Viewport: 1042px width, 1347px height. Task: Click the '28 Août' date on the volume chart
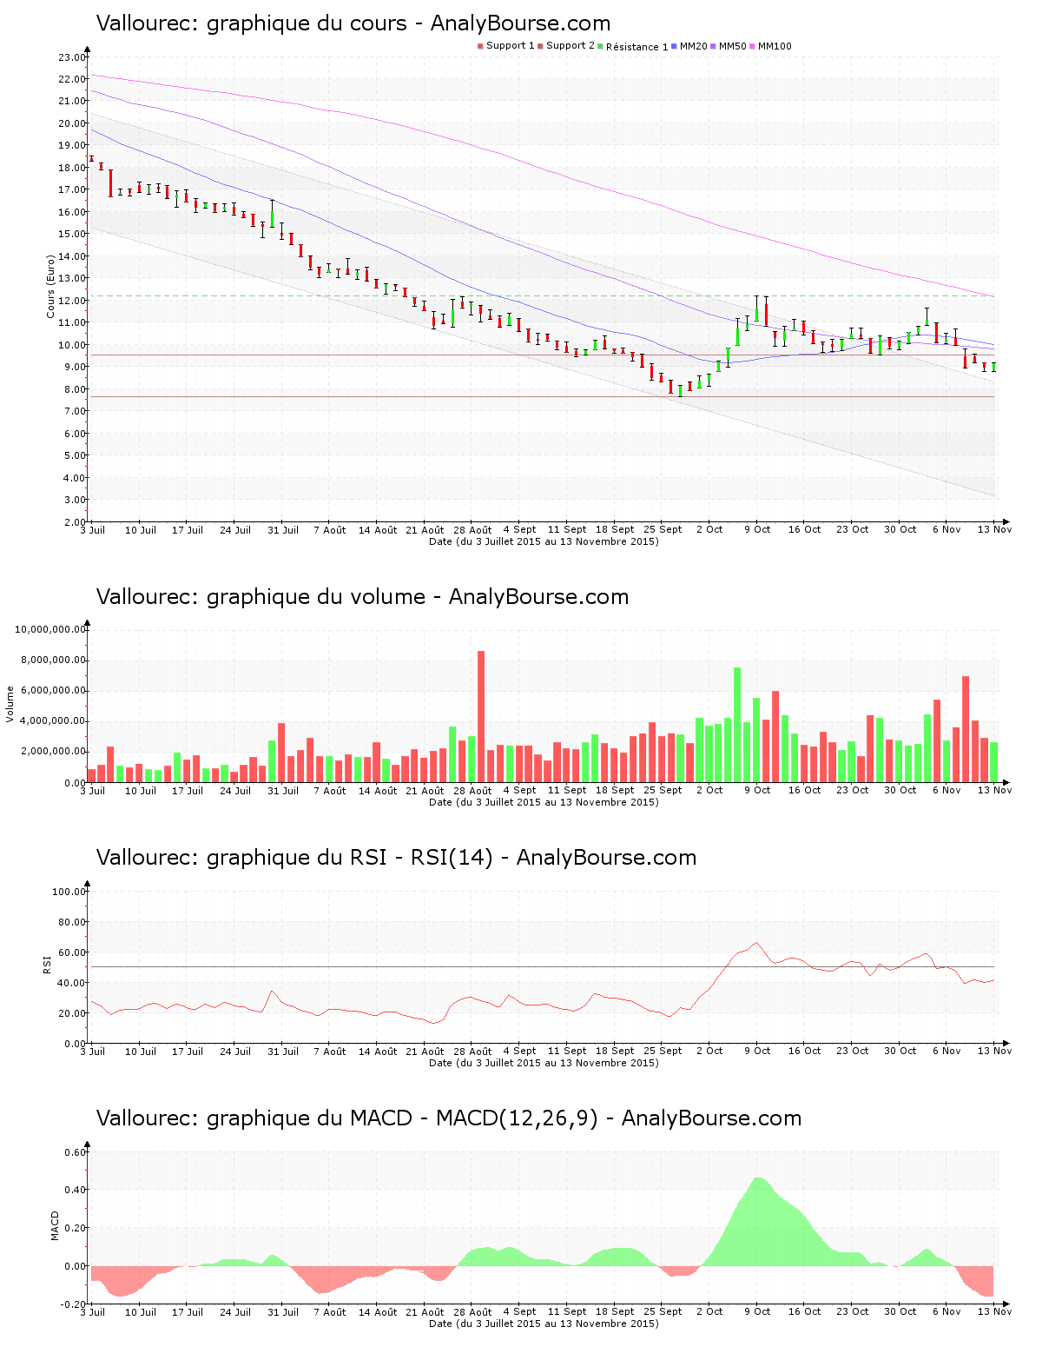(x=473, y=790)
